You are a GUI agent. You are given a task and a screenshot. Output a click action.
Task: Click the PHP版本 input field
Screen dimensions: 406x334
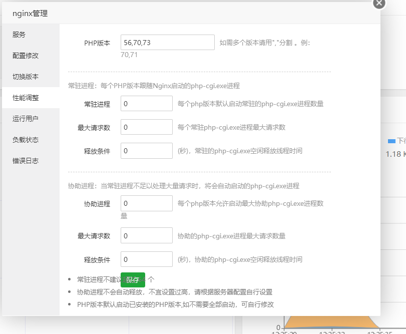click(x=168, y=42)
